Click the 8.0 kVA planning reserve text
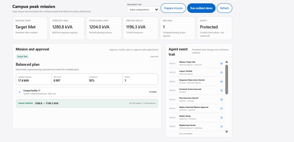 (100, 32)
